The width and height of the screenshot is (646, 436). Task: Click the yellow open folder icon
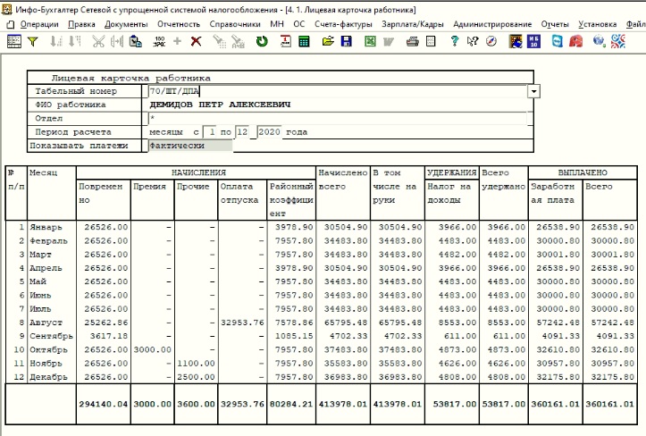328,41
